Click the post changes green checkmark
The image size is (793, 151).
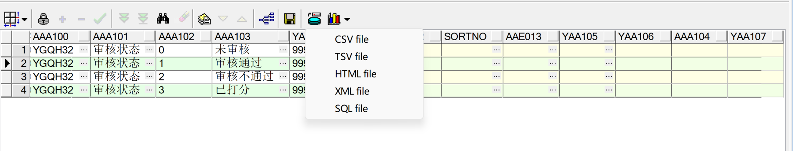[x=100, y=19]
